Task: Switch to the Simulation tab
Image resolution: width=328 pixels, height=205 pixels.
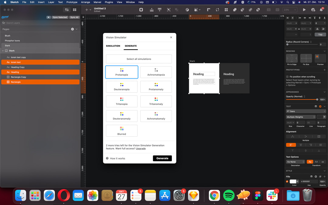Action: [x=113, y=46]
